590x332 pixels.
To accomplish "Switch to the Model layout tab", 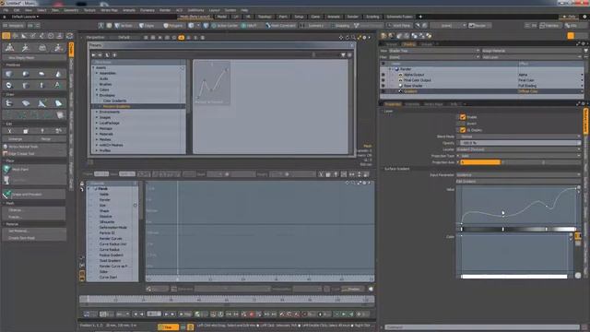I will pos(221,17).
